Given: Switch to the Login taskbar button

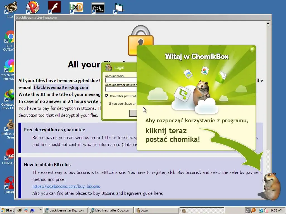Looking at the screenshot, I should 157,210.
